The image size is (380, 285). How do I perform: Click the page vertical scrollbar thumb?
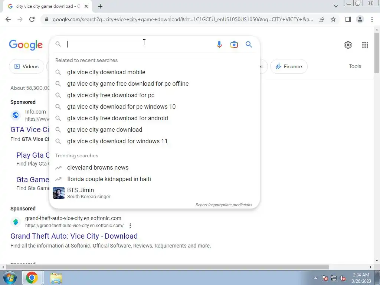coord(377,52)
